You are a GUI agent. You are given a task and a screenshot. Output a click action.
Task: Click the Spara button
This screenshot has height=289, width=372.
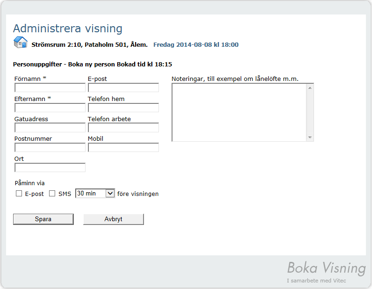[x=43, y=219]
